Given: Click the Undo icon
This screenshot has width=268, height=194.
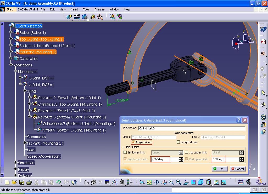Looking at the screenshot, I should coord(58,182).
